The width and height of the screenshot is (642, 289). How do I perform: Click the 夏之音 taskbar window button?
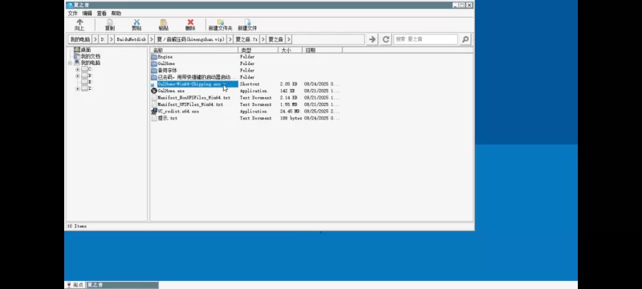[x=122, y=285]
